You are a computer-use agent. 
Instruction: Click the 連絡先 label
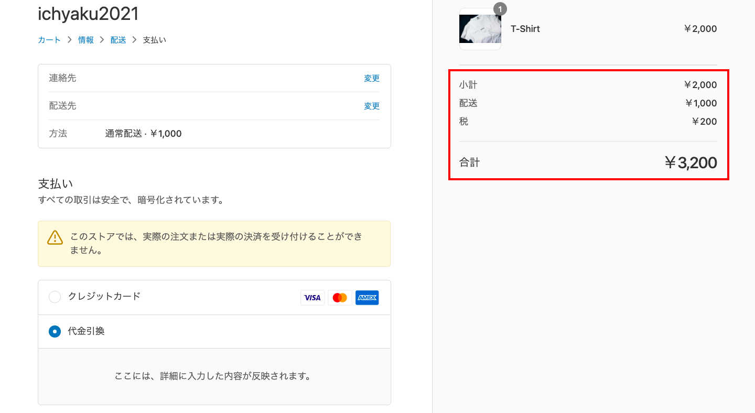pos(62,78)
